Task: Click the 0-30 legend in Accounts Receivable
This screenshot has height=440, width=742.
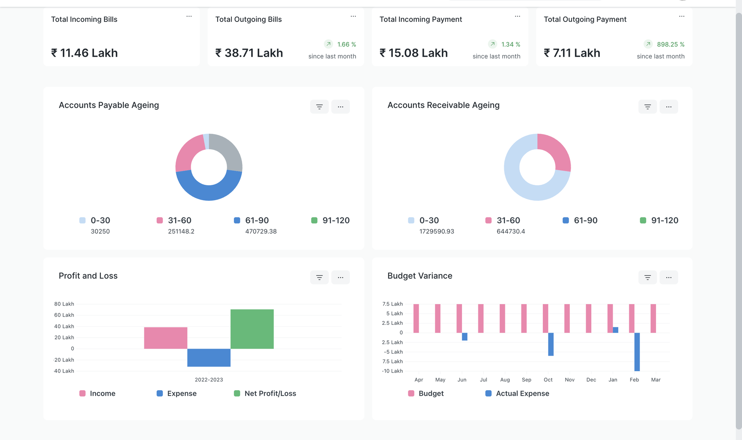Action: tap(429, 220)
